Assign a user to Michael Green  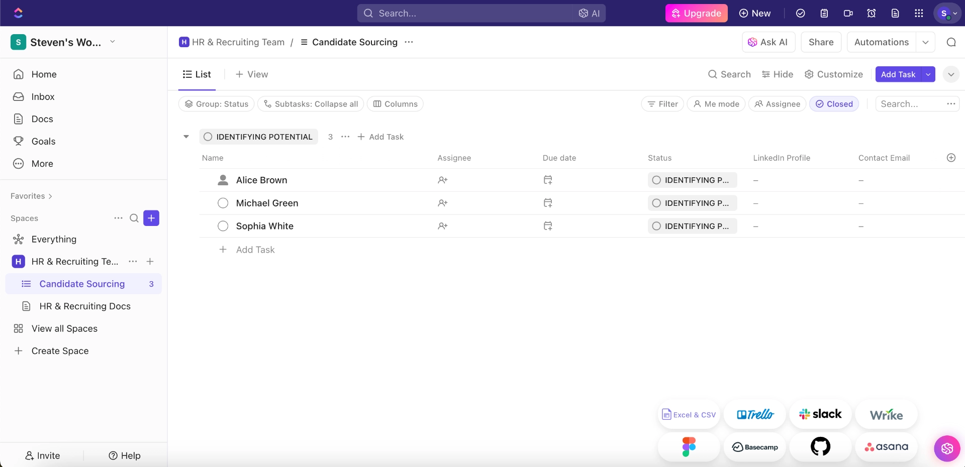click(442, 203)
